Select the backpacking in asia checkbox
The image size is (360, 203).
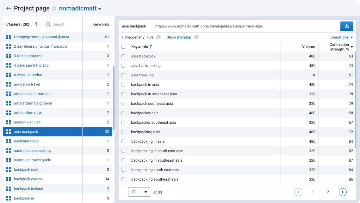tap(123, 141)
